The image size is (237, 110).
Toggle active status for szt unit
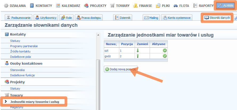point(165,50)
